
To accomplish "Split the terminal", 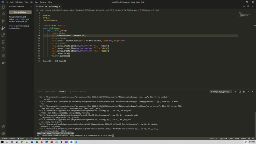I will point(240,92).
